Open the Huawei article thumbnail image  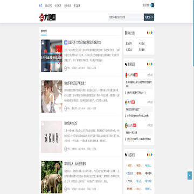(x=52, y=56)
